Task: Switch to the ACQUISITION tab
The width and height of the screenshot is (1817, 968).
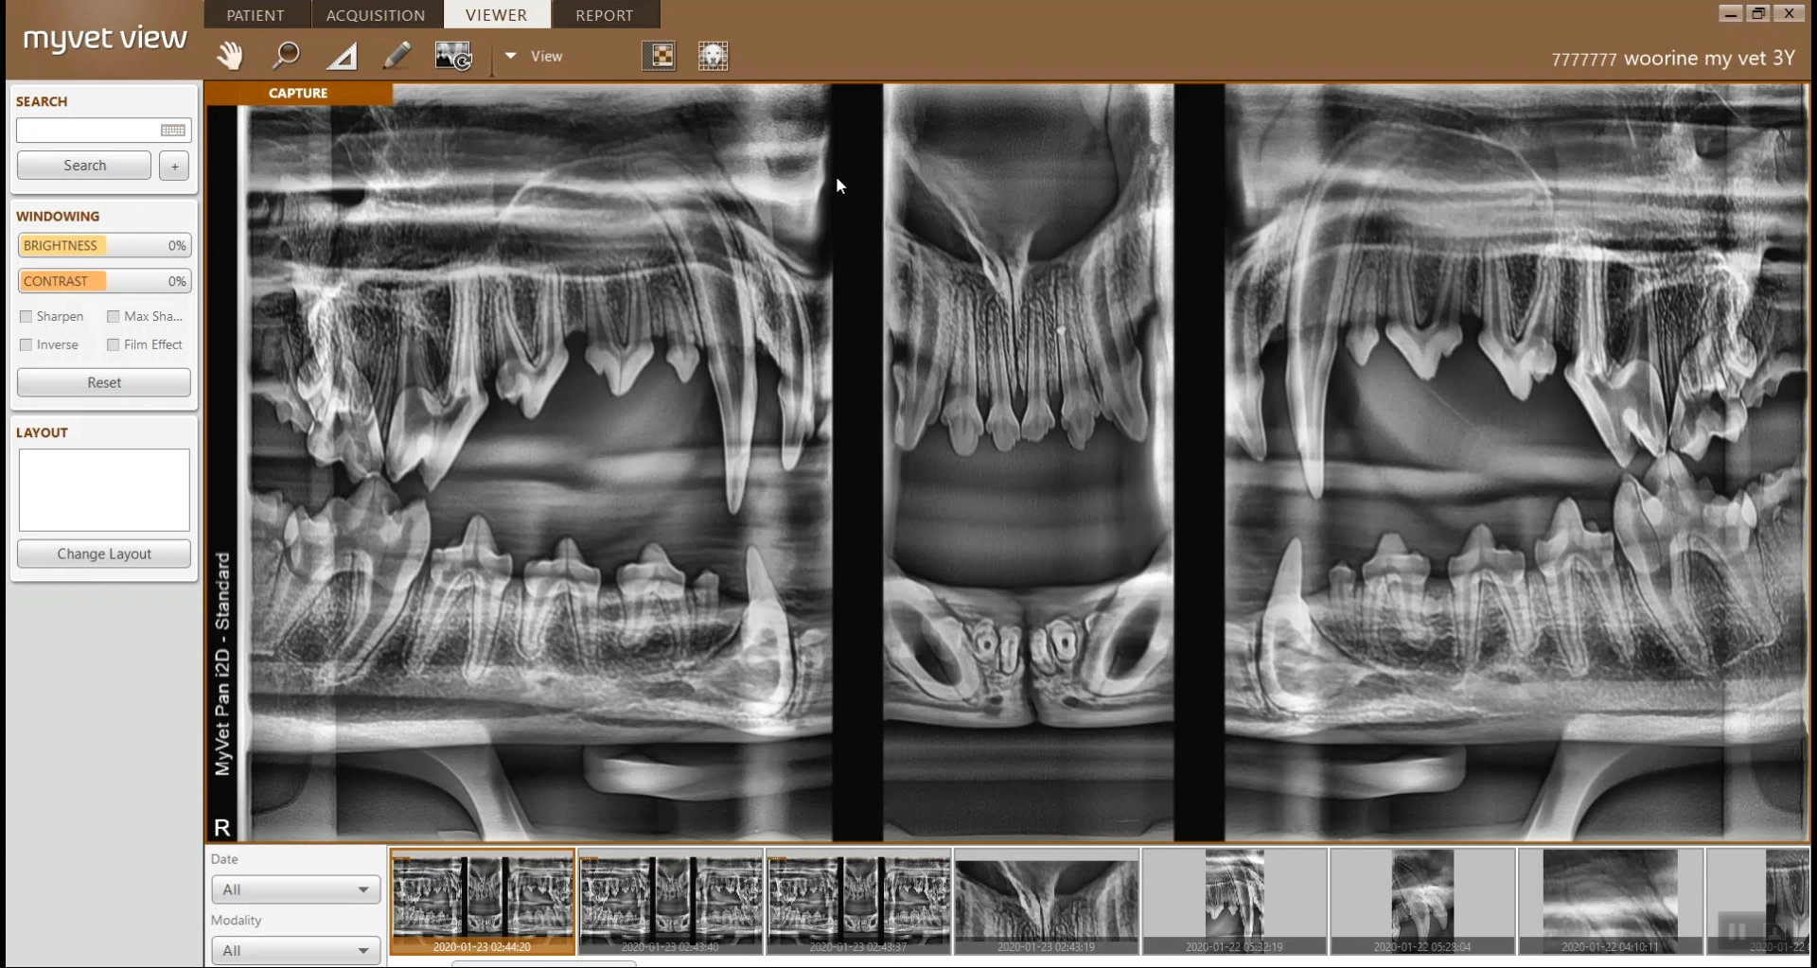Action: point(376,15)
